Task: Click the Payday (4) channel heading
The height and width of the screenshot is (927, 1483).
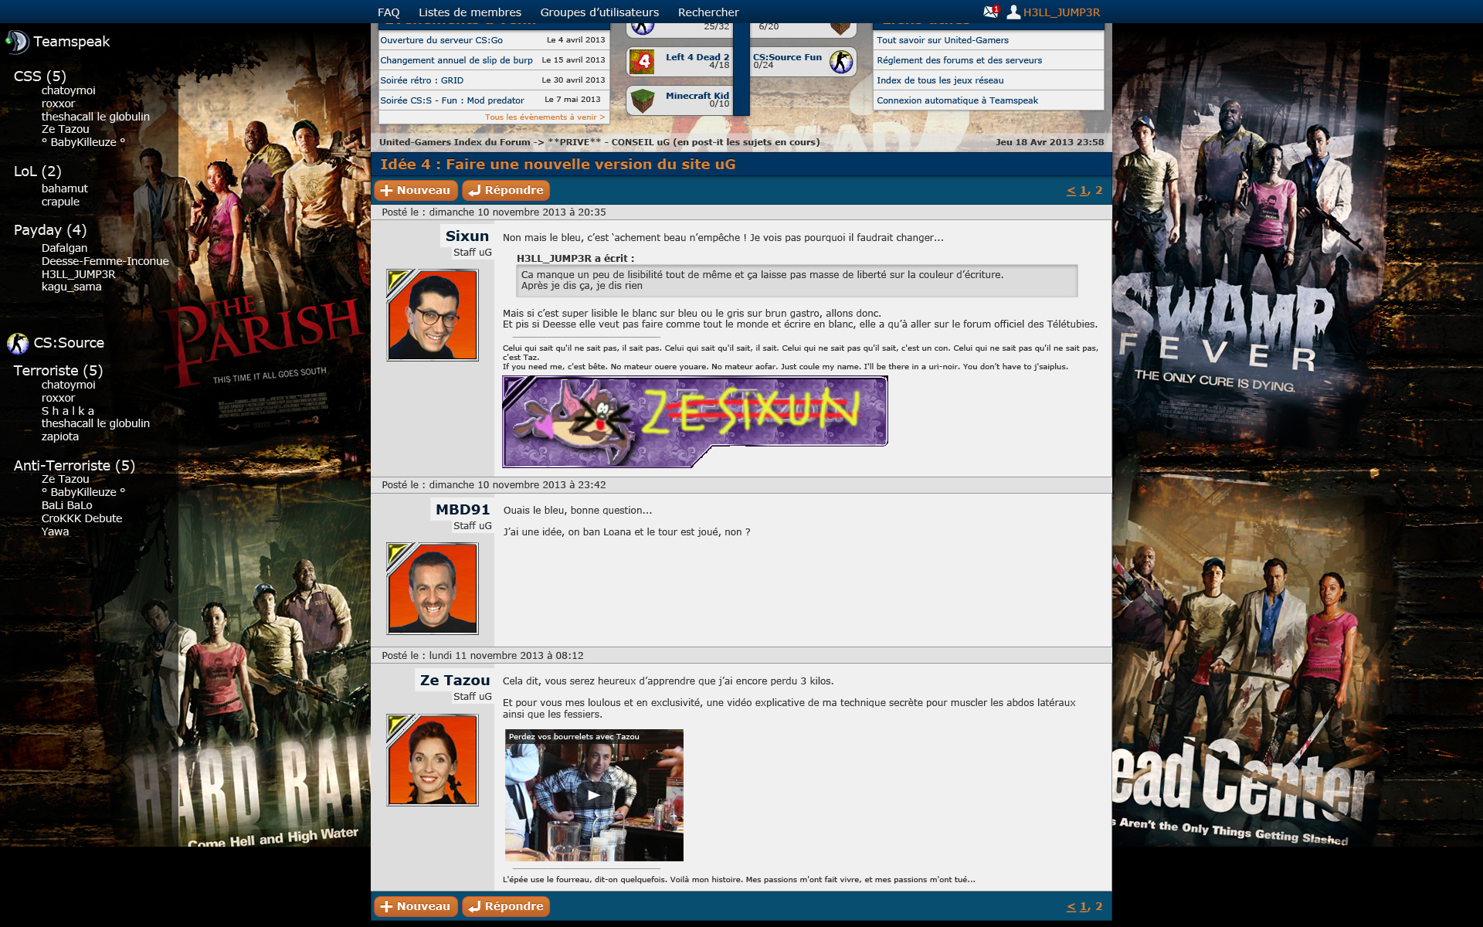Action: tap(50, 230)
